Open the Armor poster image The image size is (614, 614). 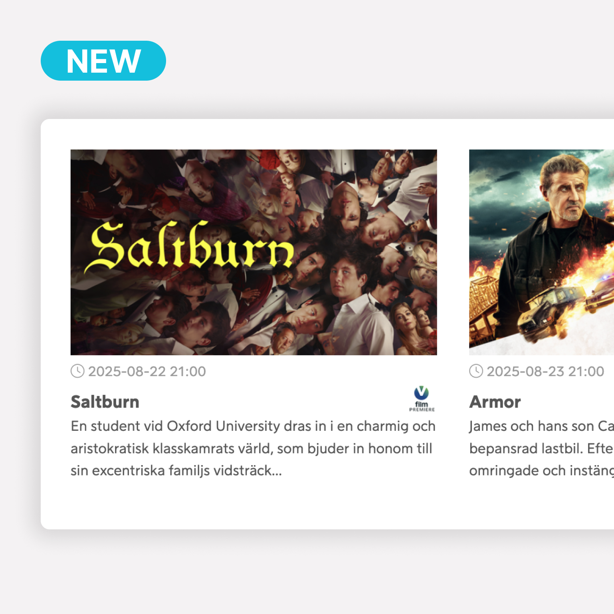(x=541, y=252)
